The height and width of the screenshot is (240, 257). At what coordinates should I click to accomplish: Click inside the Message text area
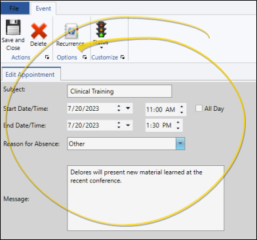[146, 198]
